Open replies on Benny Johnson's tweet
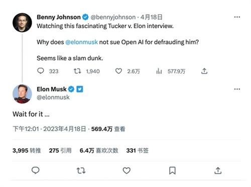Image resolution: width=251 pixels, height=187 pixels. (x=41, y=71)
